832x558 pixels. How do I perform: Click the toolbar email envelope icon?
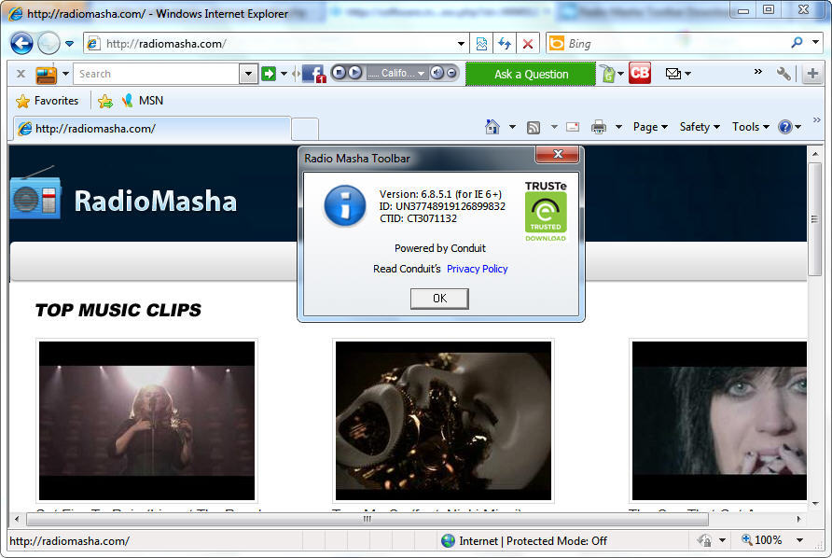coord(673,74)
